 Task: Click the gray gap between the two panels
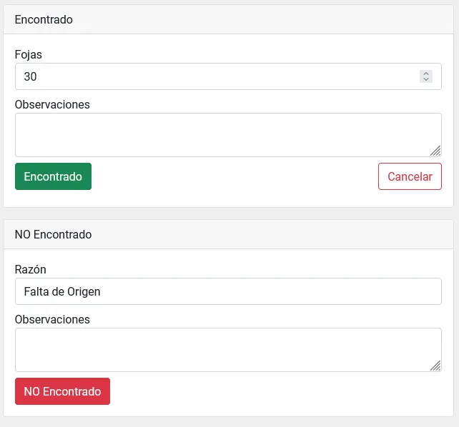pos(228,213)
